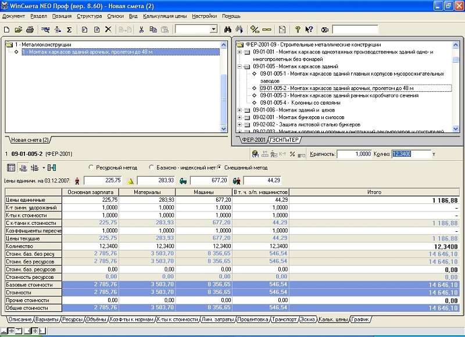
Task: Click the Общие стоимости row label
Action: [34, 308]
